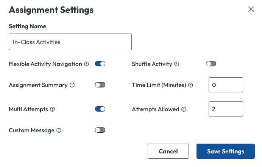The image size is (262, 167).
Task: Click the Save Settings button
Action: pos(225,152)
